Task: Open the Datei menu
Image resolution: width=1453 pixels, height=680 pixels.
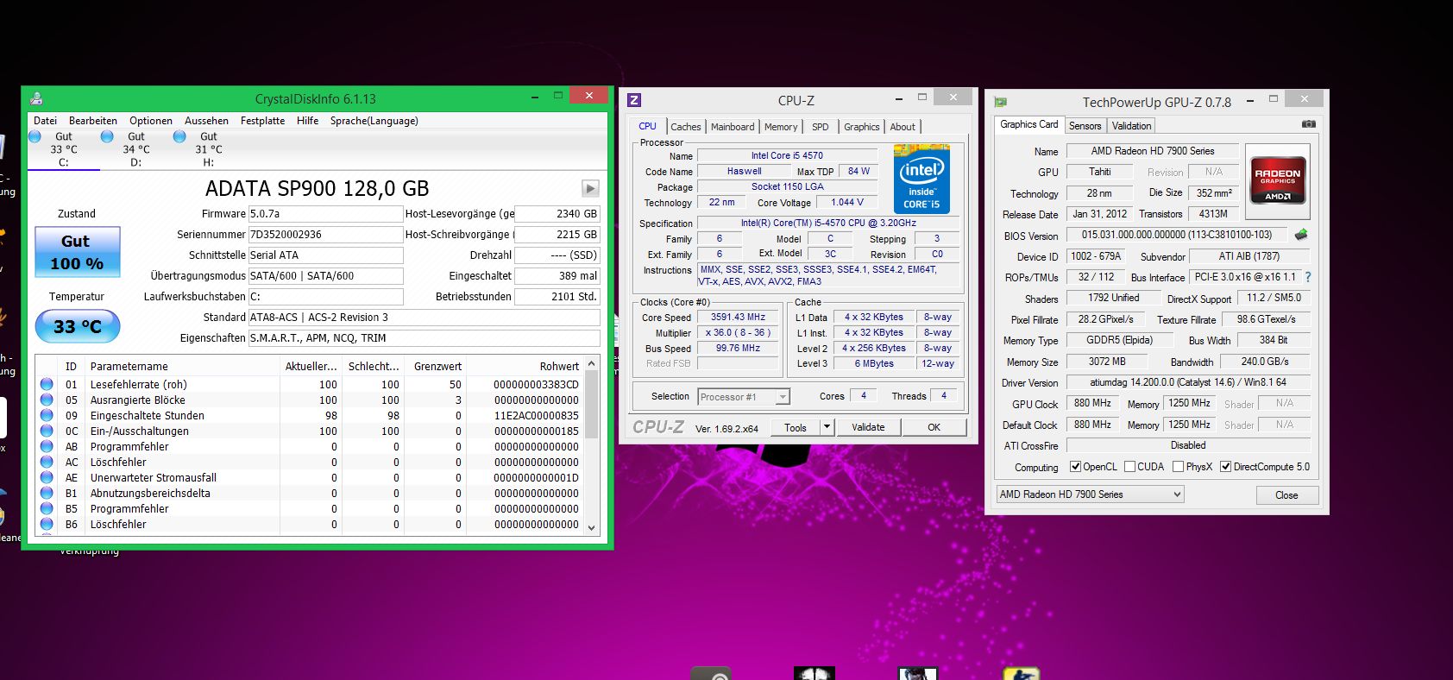Action: (x=45, y=121)
